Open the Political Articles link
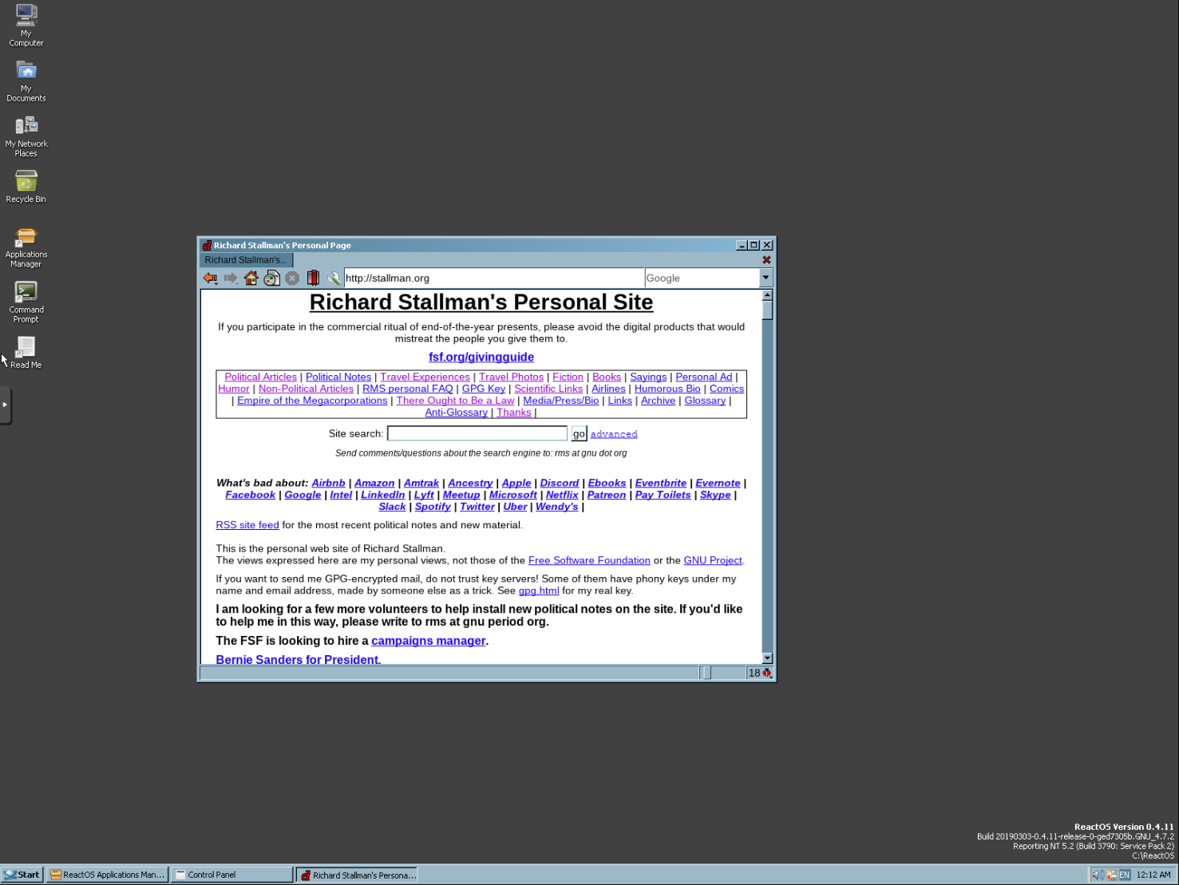 click(260, 377)
